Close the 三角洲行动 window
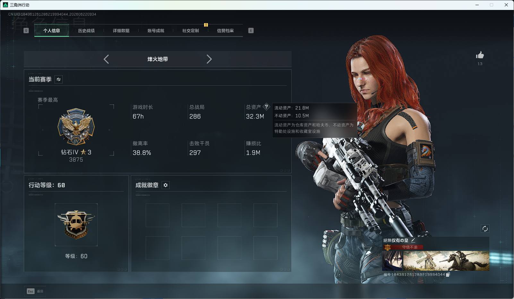The image size is (514, 299). pos(506,5)
